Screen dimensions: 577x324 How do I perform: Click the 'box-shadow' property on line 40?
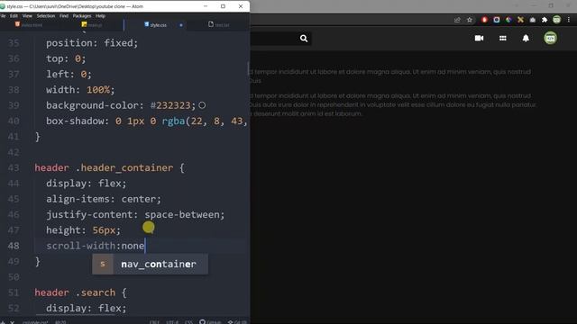(75, 121)
